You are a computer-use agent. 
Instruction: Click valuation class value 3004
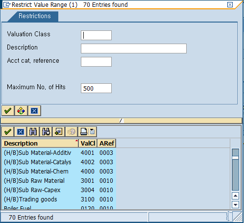pyautogui.click(x=88, y=190)
